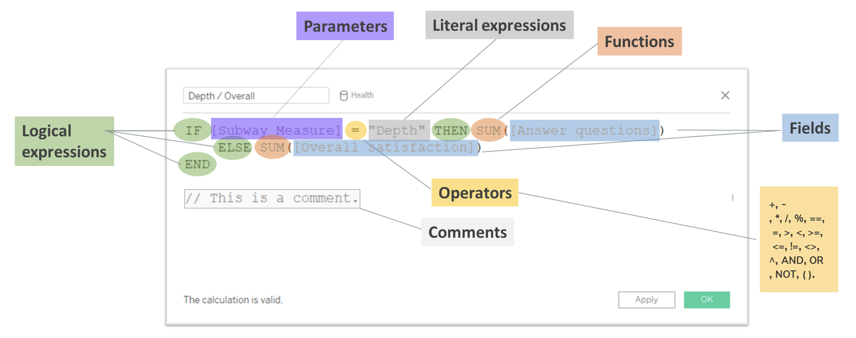The width and height of the screenshot is (856, 338).
Task: Click the Literal expressions annotation label
Action: point(499,25)
